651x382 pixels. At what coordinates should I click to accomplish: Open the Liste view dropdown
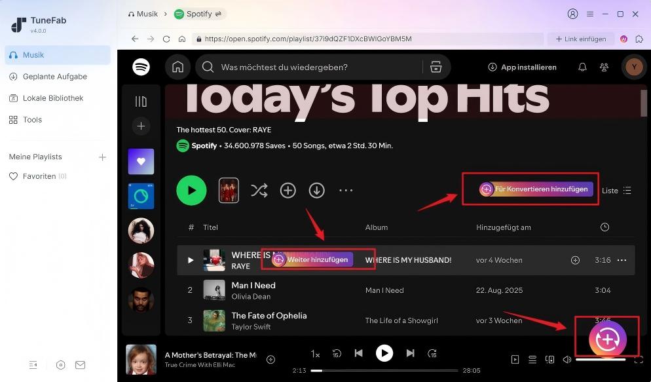[615, 190]
